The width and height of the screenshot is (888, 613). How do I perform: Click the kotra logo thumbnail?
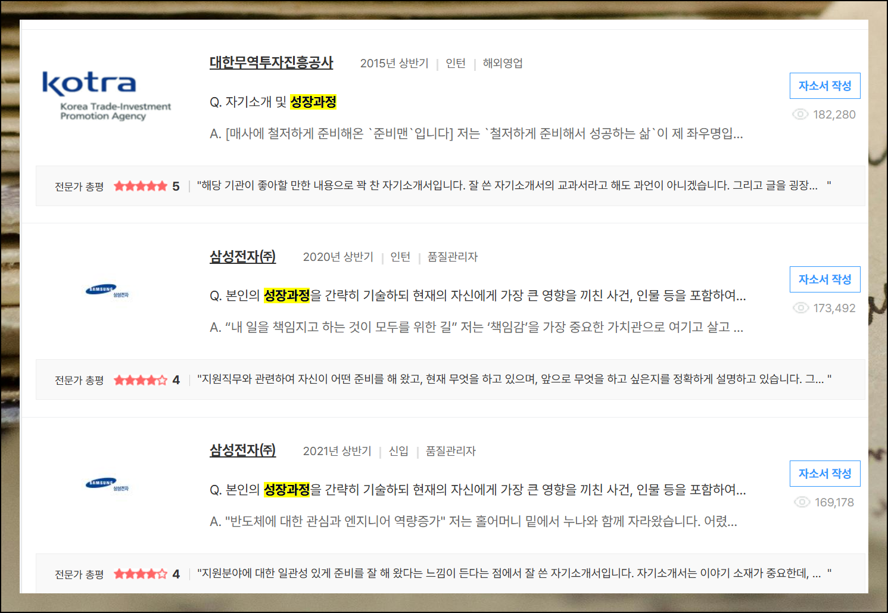[x=107, y=96]
